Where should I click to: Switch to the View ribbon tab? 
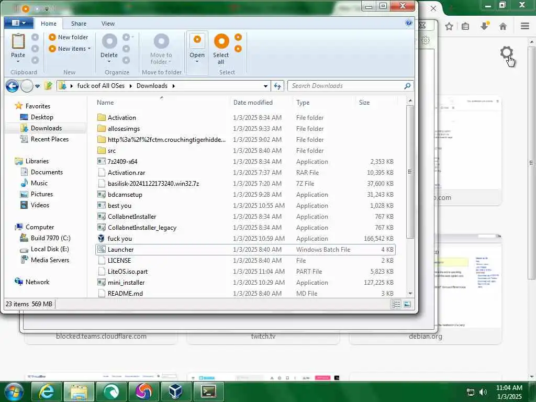coord(108,24)
